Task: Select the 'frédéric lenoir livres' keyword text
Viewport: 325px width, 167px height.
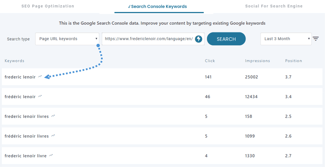Action: (x=26, y=136)
